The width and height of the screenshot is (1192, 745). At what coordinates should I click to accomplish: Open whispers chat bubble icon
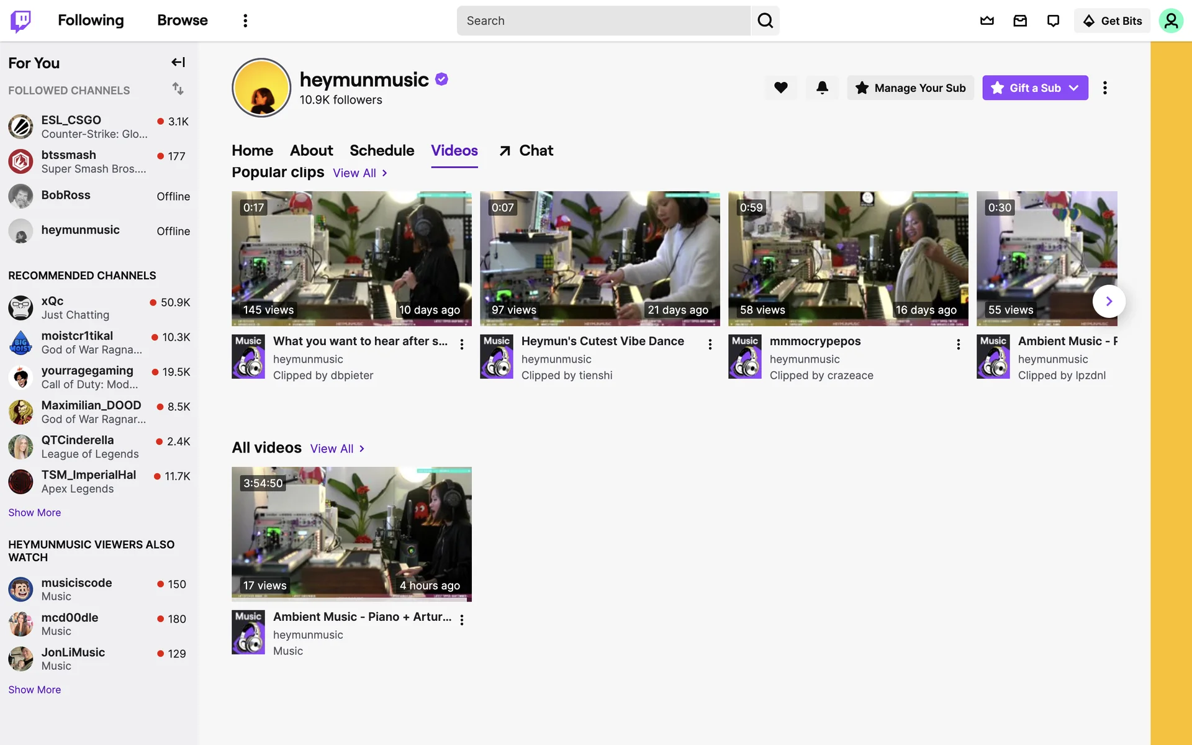tap(1053, 20)
